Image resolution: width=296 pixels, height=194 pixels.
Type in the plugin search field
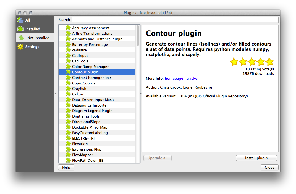click(175, 20)
